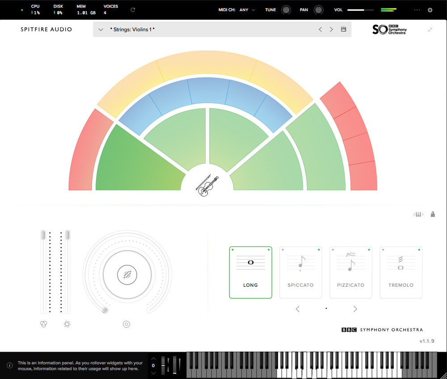Click the VOL slider

360,10
